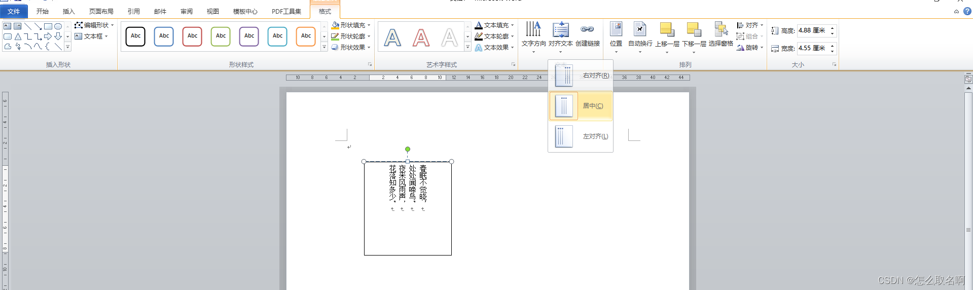Open Wrap Text (自动换行) options
Viewport: 973px width, 290px height.
[640, 37]
